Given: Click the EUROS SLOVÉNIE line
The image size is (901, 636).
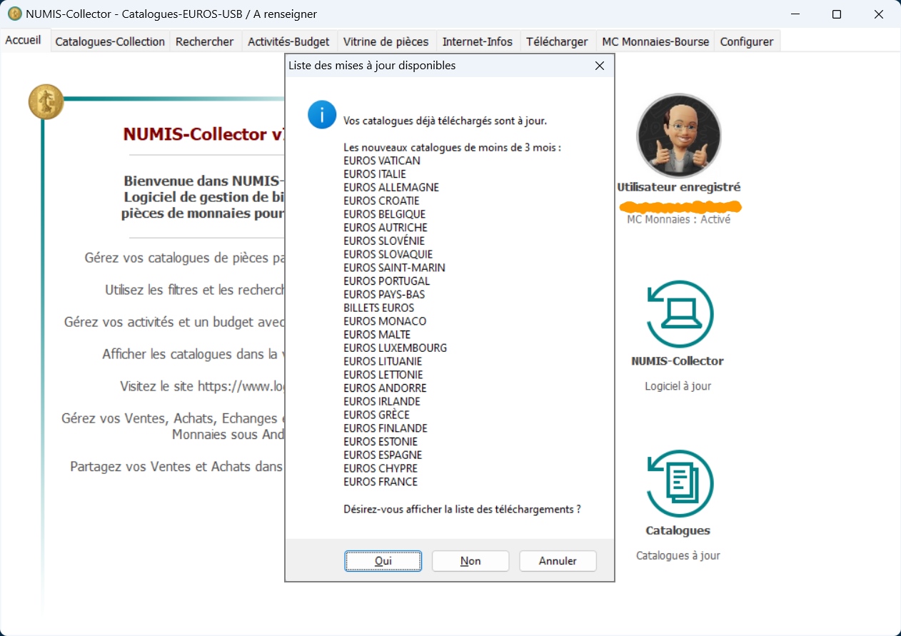Looking at the screenshot, I should click(384, 241).
